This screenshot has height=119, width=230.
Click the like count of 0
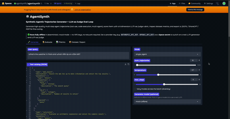click(x=51, y=3)
